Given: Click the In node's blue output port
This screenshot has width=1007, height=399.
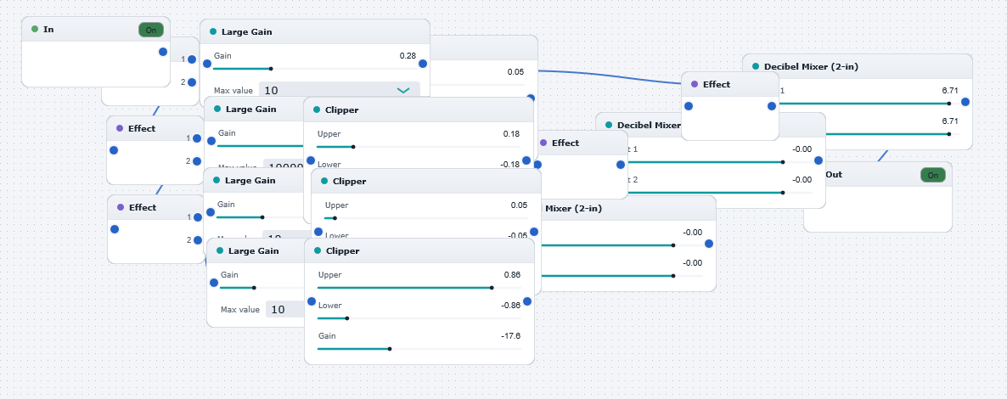Looking at the screenshot, I should coord(163,52).
